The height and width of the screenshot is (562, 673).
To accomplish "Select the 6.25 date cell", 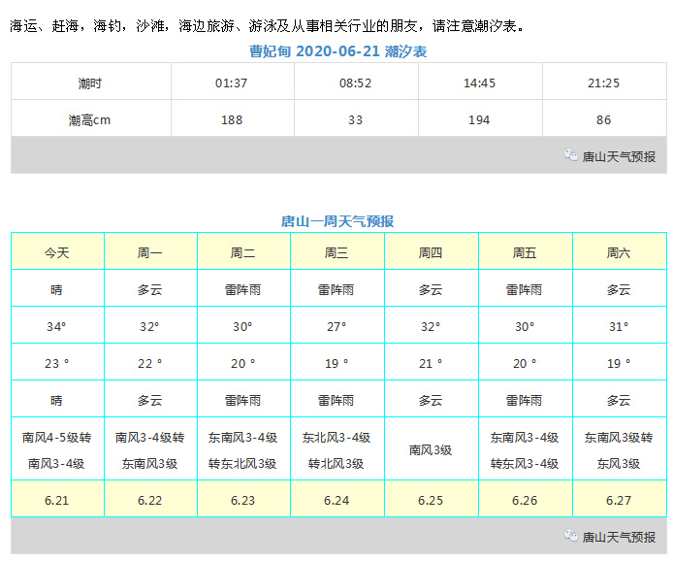I will click(x=431, y=500).
